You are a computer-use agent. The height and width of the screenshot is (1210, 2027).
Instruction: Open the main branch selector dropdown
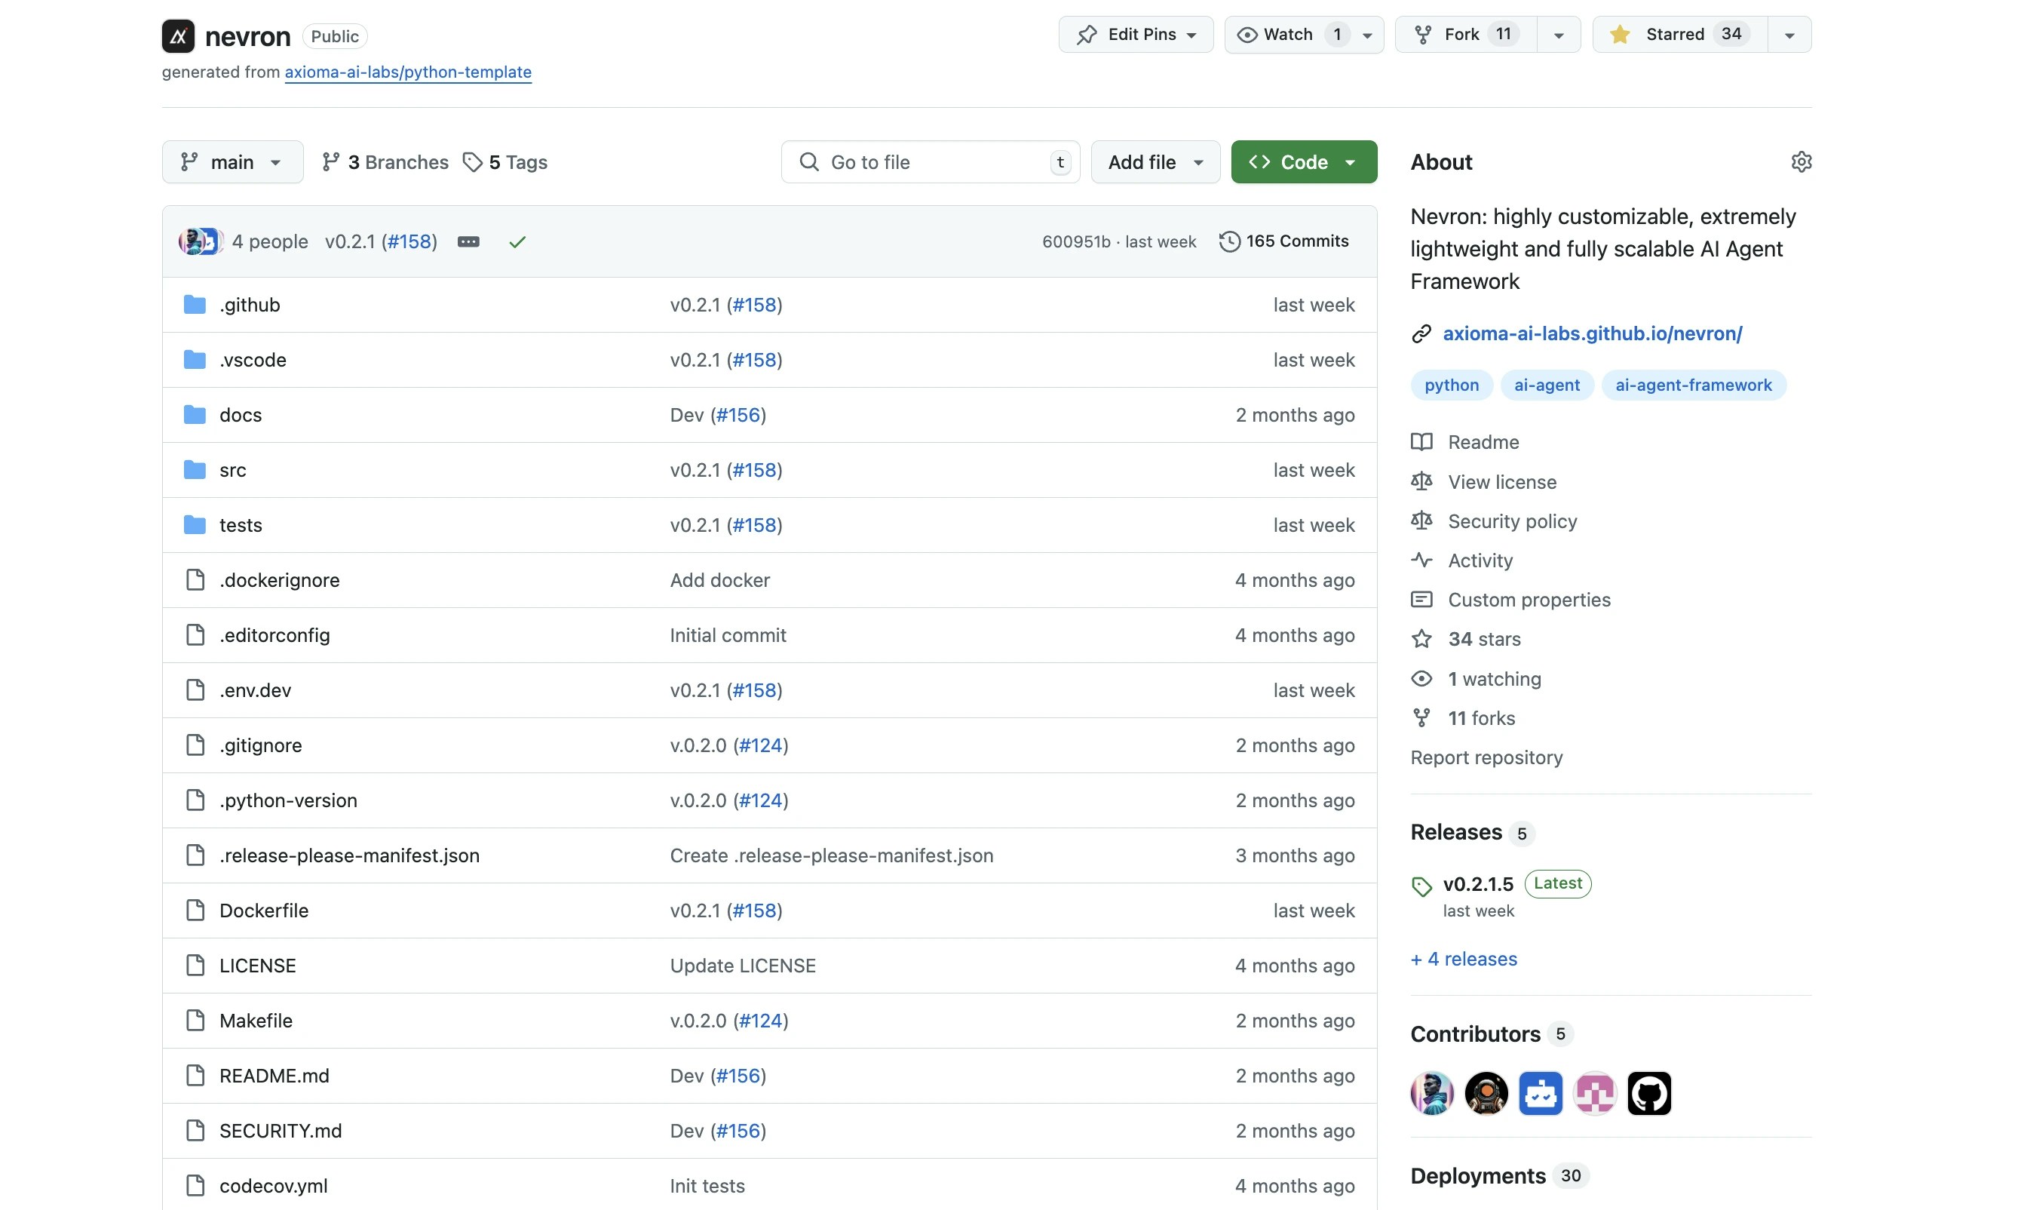[x=232, y=162]
